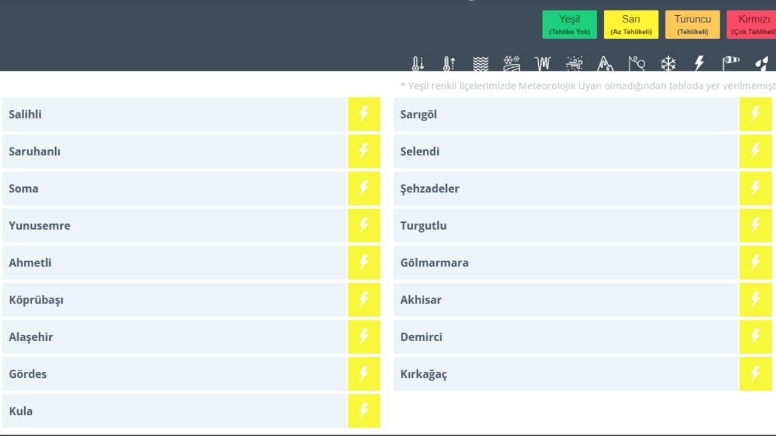Open the Salihli district row
The width and height of the screenshot is (776, 436).
175,114
